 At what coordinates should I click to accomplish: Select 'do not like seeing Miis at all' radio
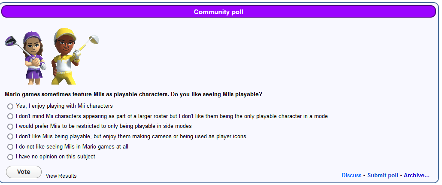[x=10, y=147]
